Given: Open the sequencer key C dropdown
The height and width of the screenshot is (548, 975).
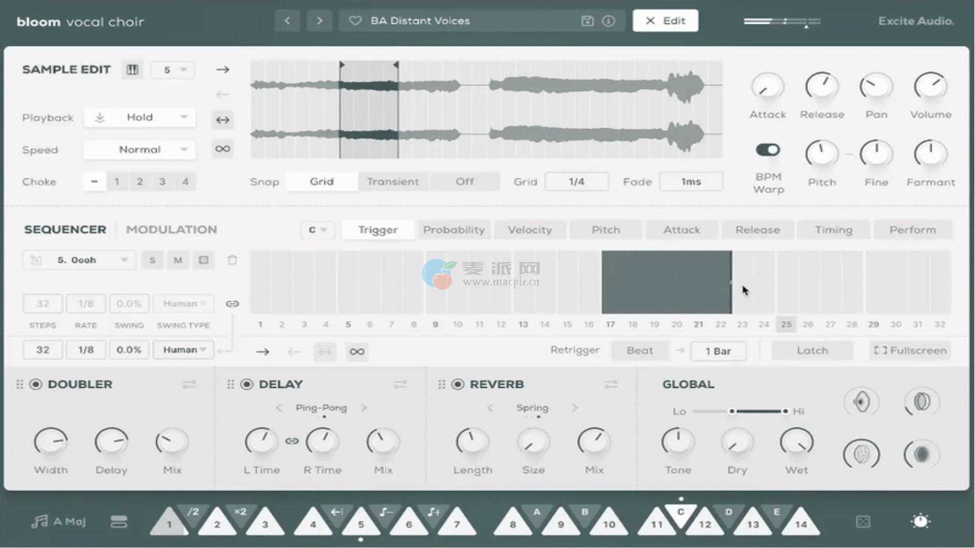Looking at the screenshot, I should coord(317,230).
